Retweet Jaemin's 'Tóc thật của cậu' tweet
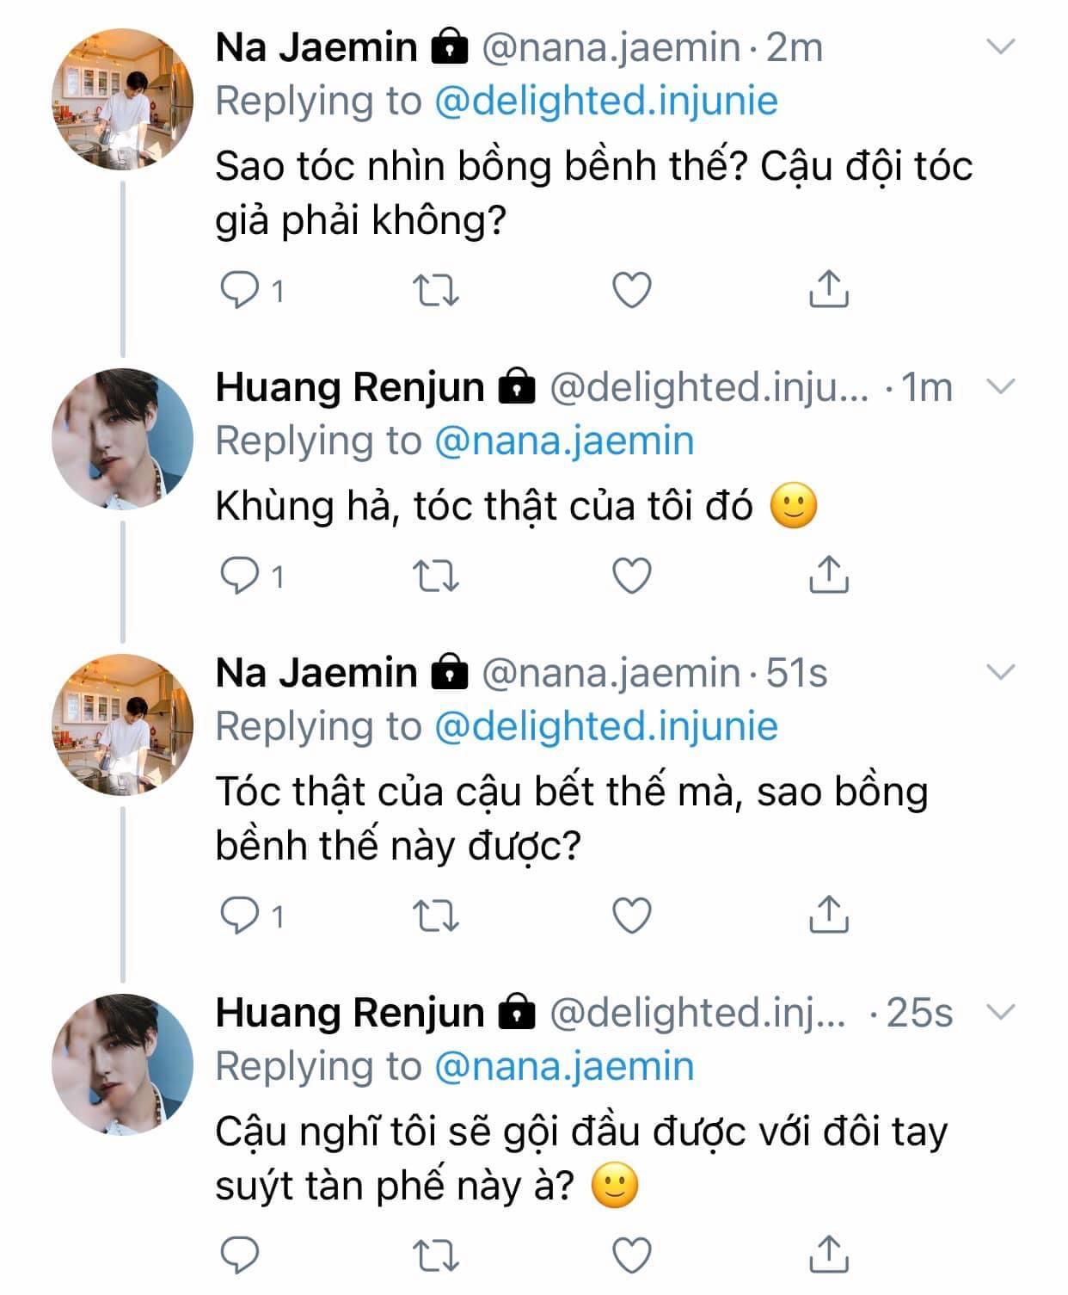Screen dimensions: 1068x1295 (x=436, y=916)
